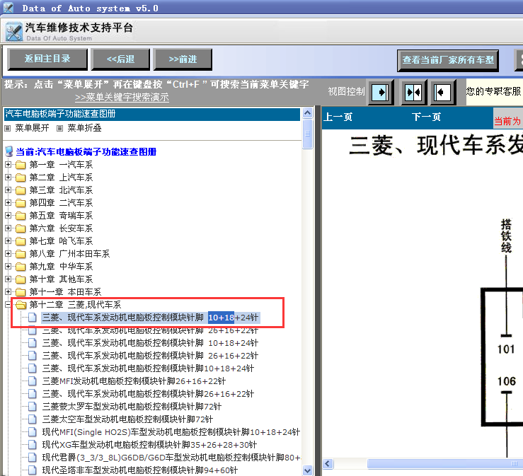Click document icon of 现代MFI(Single HO2S) item
The image size is (523, 476).
(x=33, y=432)
